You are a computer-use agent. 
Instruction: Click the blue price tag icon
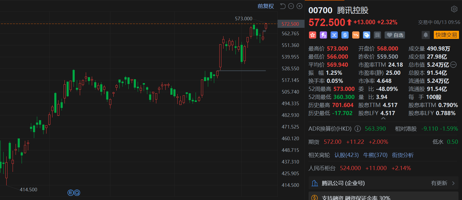tap(367, 35)
